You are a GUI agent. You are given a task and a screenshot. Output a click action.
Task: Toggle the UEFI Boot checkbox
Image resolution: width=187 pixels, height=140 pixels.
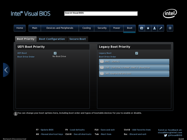pos(55,53)
